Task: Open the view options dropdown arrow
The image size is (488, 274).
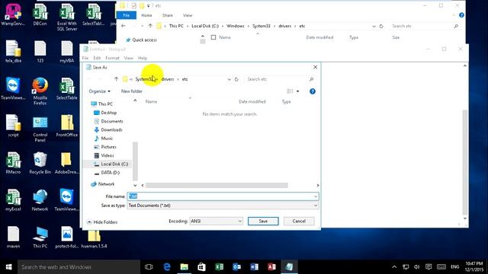Action: click(x=298, y=91)
